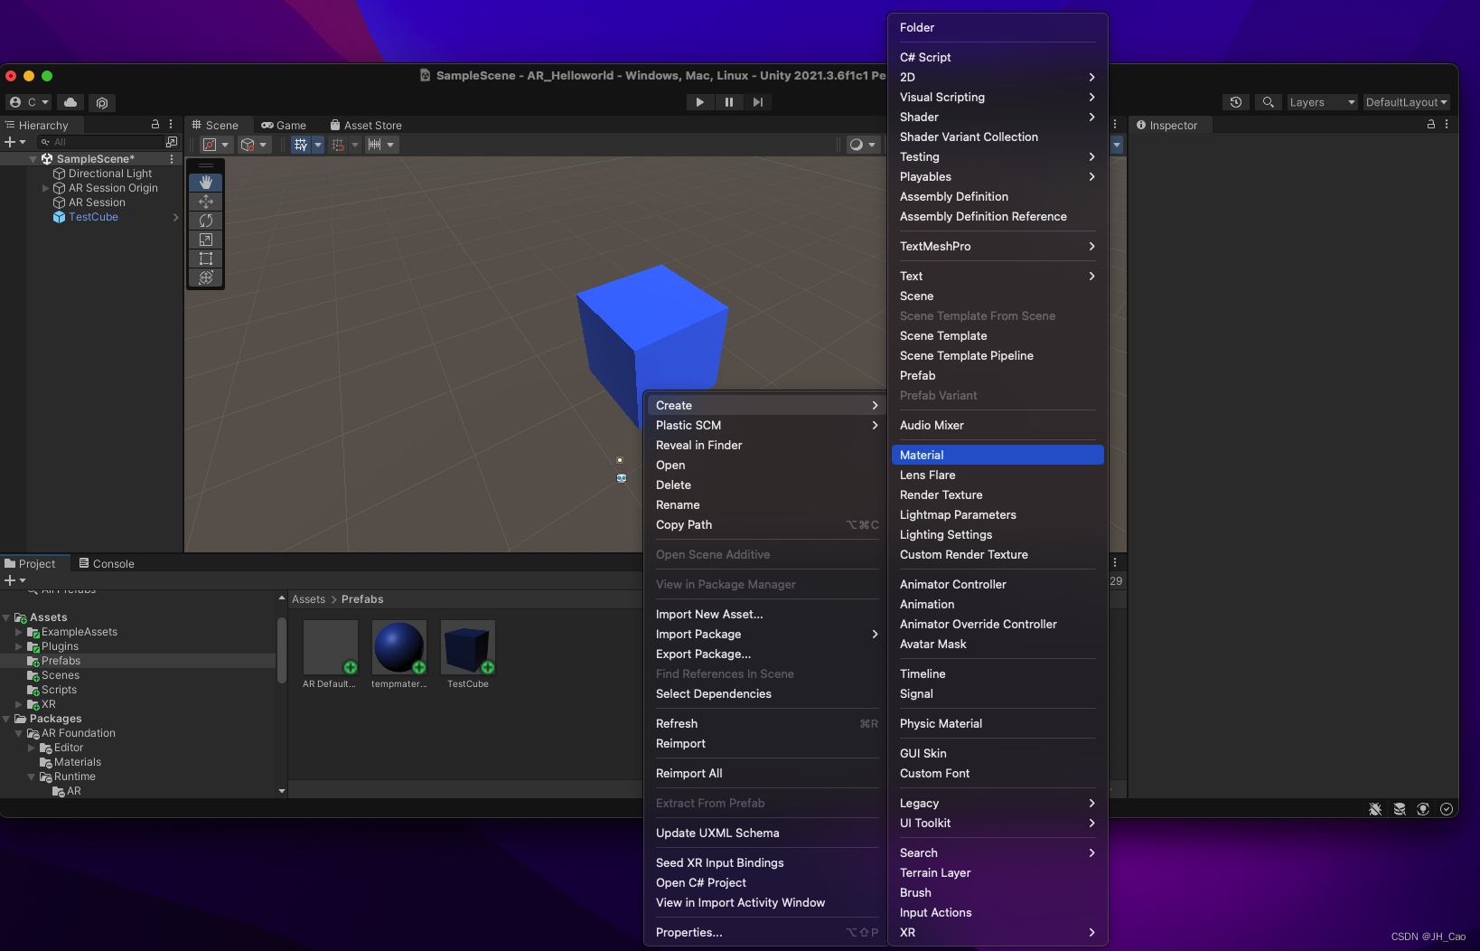Open SampleScene options kebab menu
This screenshot has height=951, width=1480.
(172, 159)
